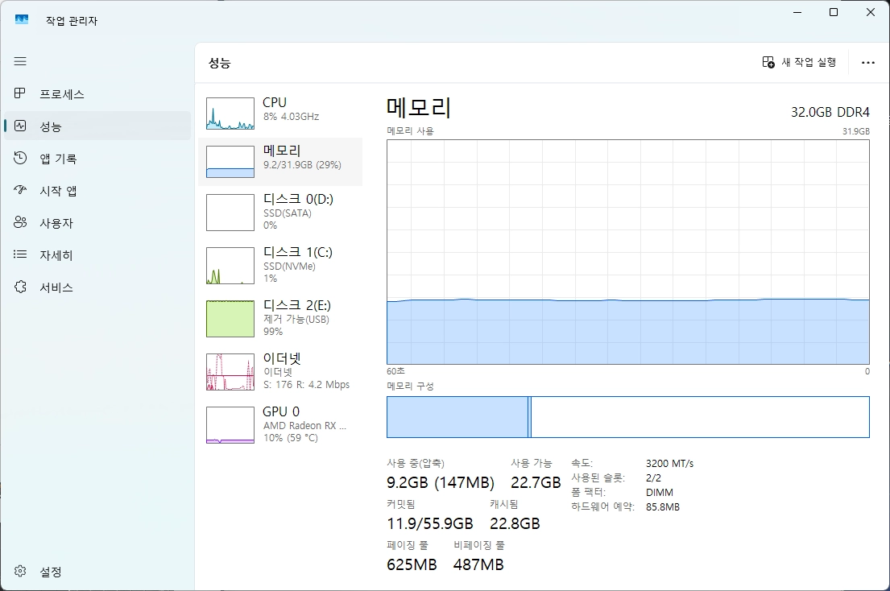Click the 자세히 list icon
890x591 pixels.
click(20, 254)
